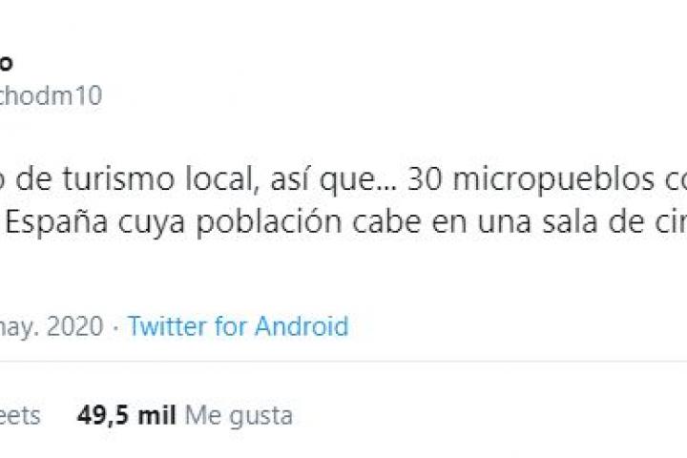Click the tweet line starting 'de turismo local'
This screenshot has height=458, width=687.
[x=343, y=179]
